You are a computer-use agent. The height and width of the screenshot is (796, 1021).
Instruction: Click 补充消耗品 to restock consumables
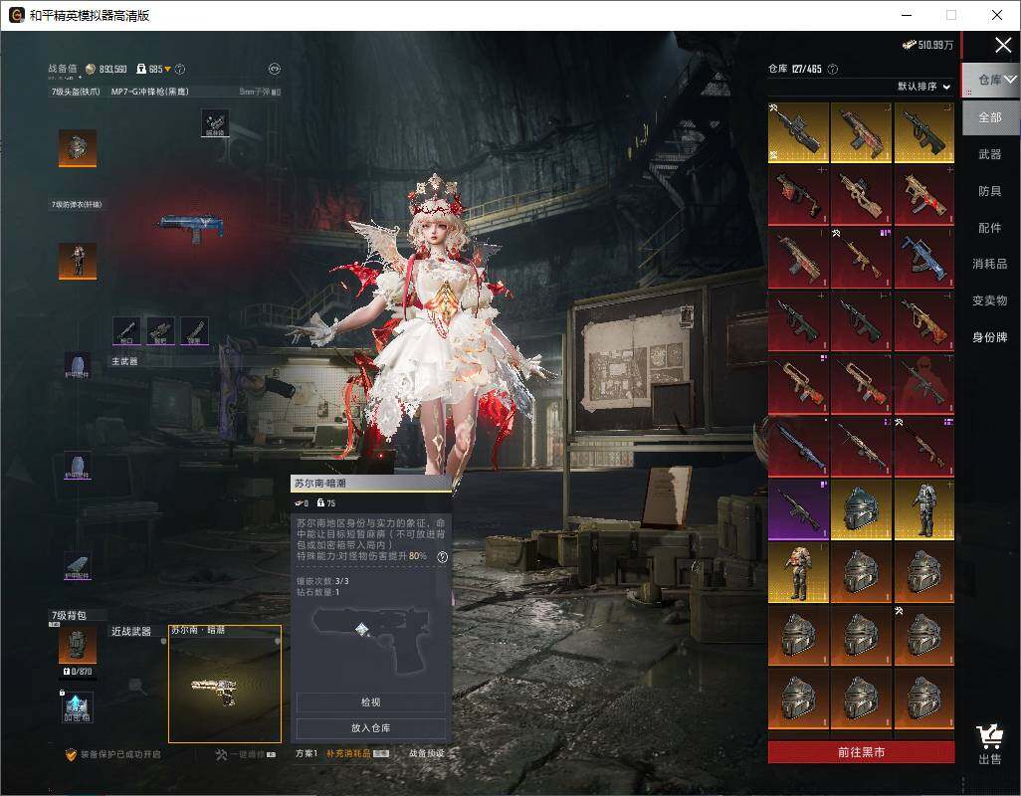(x=357, y=753)
